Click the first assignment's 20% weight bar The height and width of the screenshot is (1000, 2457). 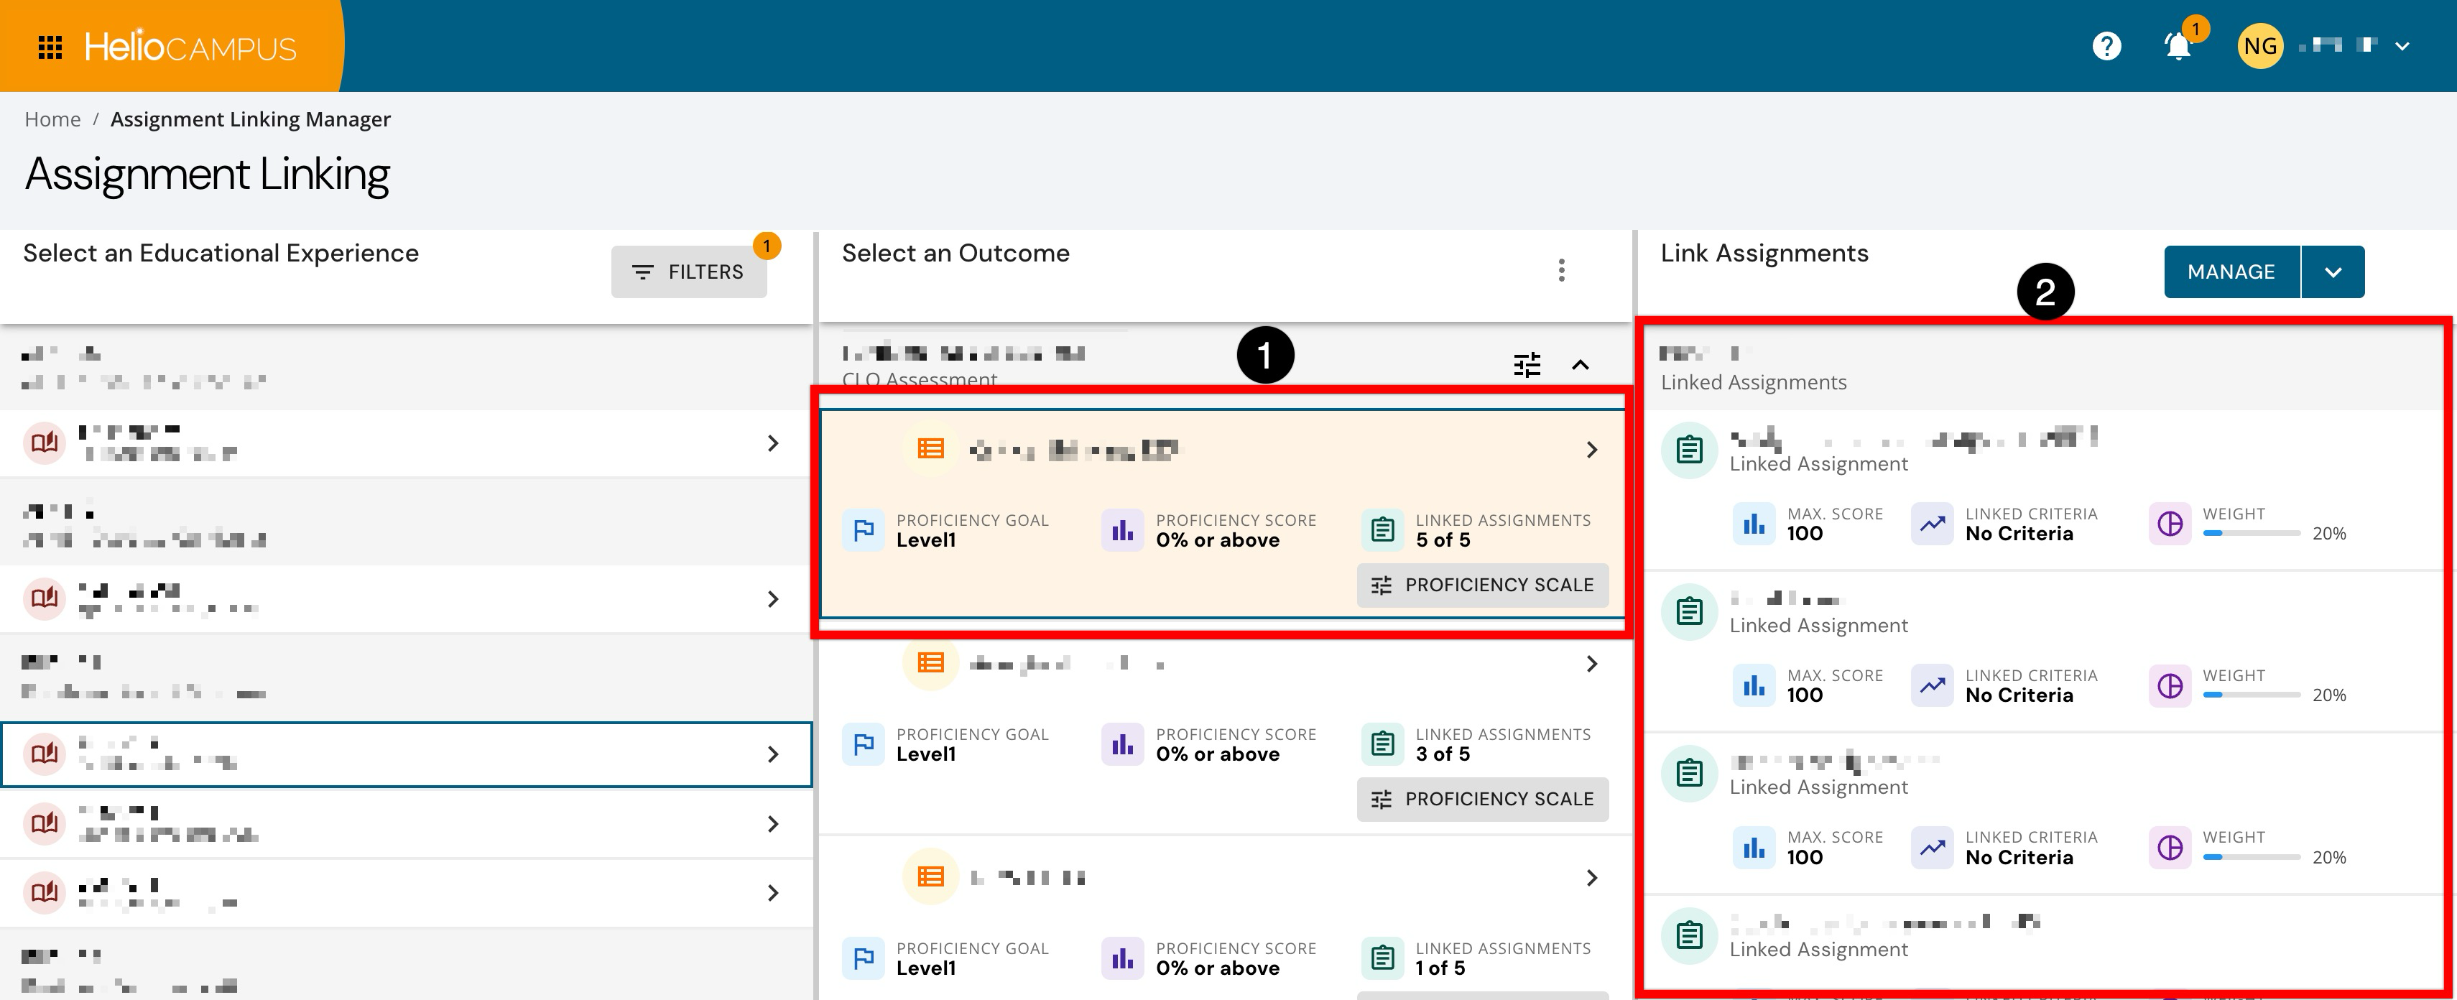(2251, 533)
